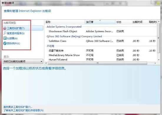Select 搜索提供程序(S) add-on type

pyautogui.click(x=16, y=33)
